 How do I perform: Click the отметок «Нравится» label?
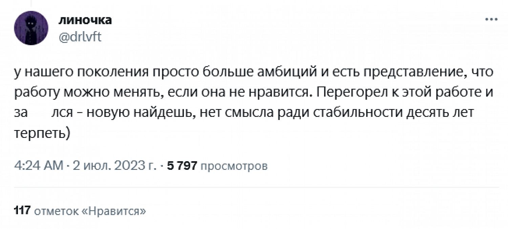[90, 211]
